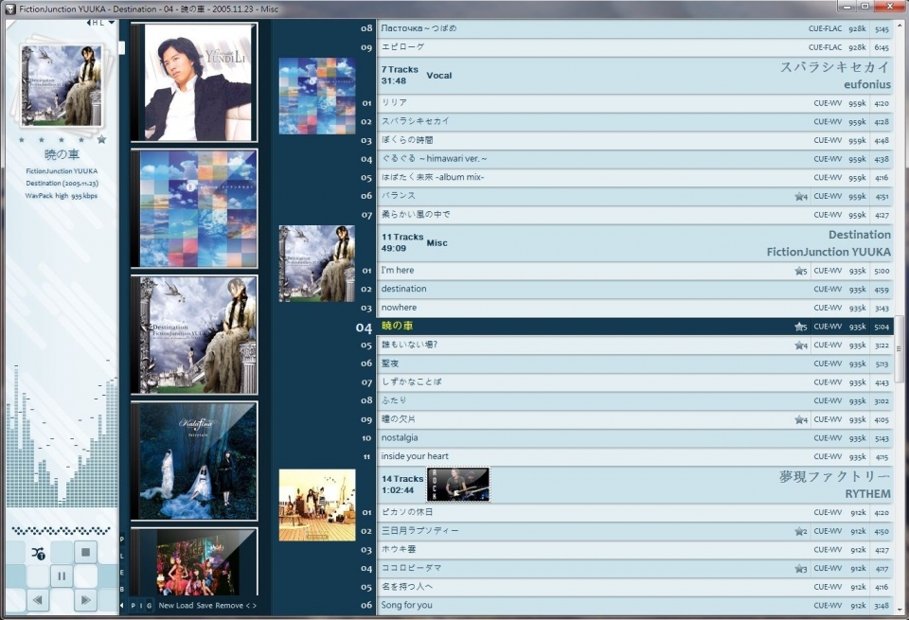The height and width of the screenshot is (620, 909).
Task: Click the < previous playlist arrow
Action: [x=247, y=606]
